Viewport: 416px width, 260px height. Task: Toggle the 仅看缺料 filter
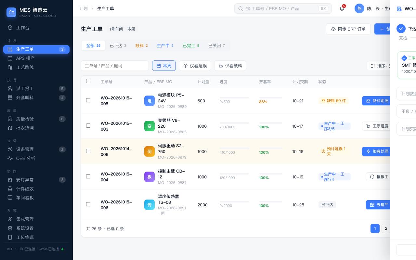[230, 66]
